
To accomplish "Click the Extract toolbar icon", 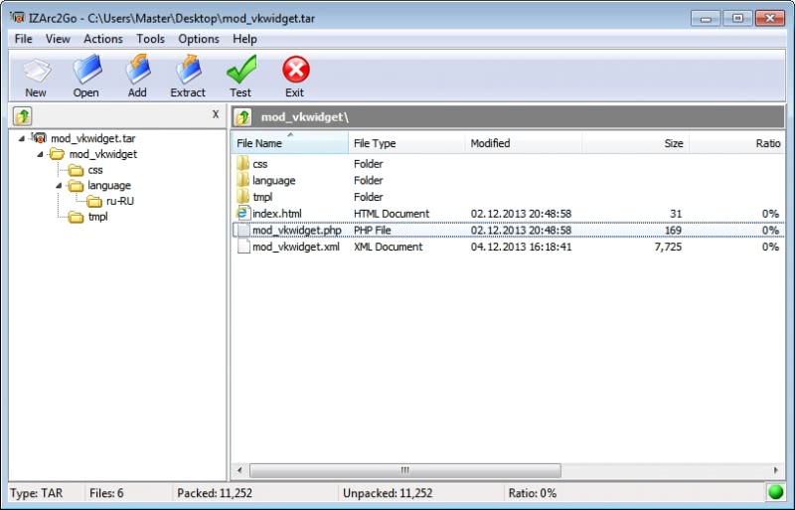I will [188, 69].
